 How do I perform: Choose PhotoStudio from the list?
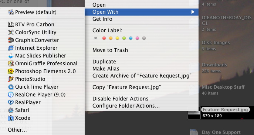click(x=42, y=79)
